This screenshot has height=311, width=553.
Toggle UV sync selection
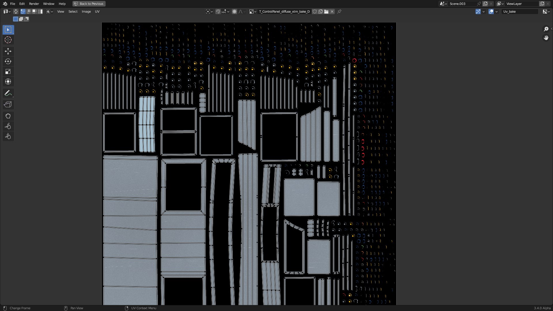coord(16,12)
